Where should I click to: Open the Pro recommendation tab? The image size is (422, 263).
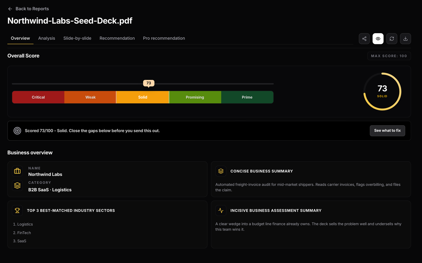point(164,38)
